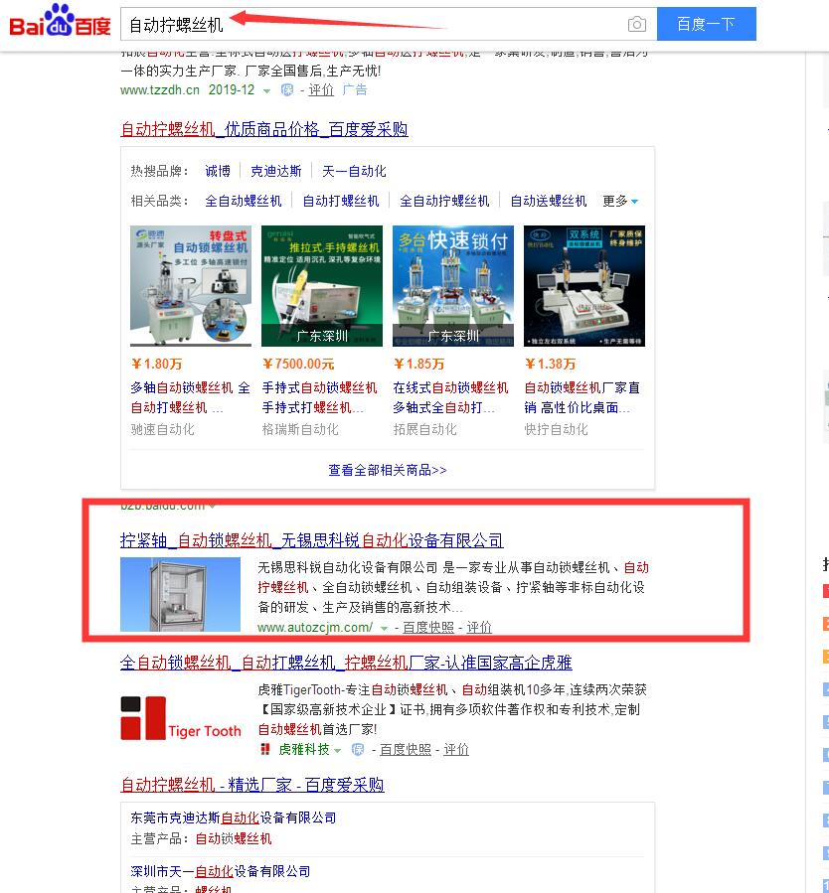829x893 pixels.
Task: Click the 广告 label link
Action: 355,90
